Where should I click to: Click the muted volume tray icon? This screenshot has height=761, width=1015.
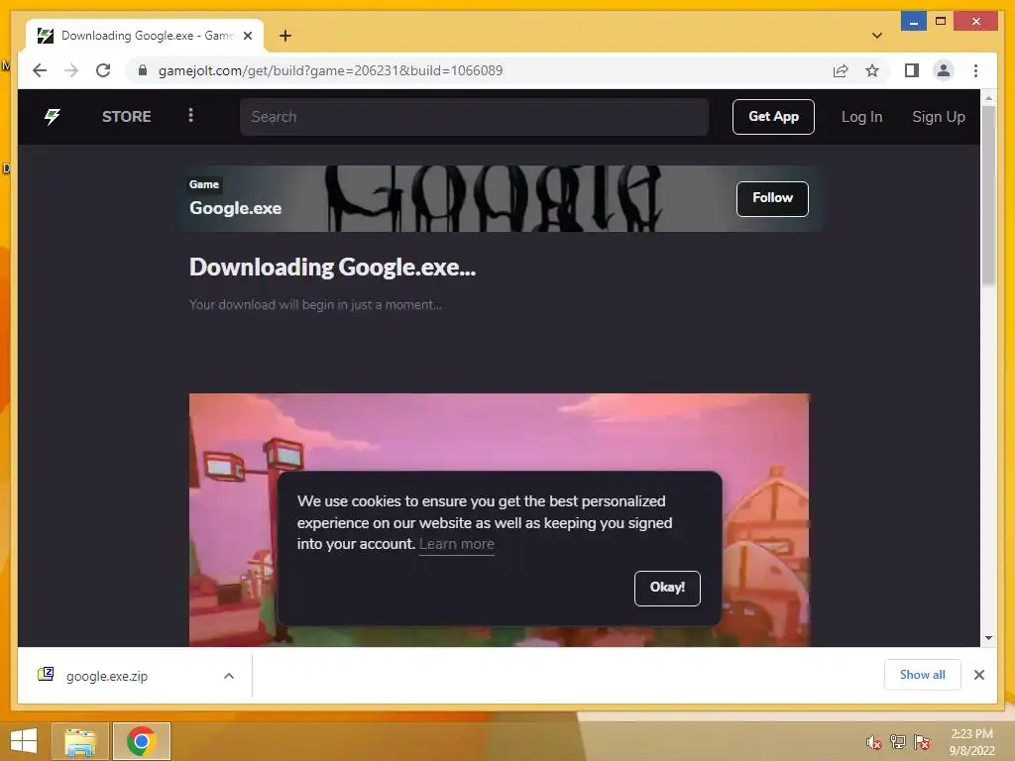coord(874,742)
